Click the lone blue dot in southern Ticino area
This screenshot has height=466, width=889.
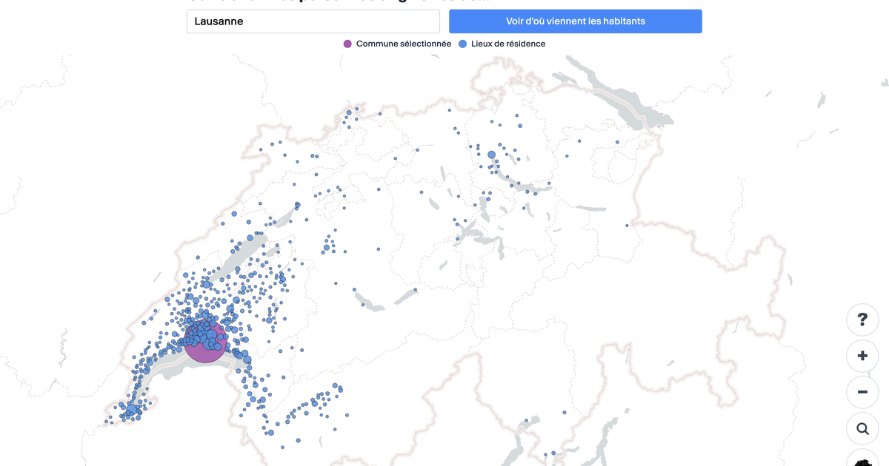(565, 412)
